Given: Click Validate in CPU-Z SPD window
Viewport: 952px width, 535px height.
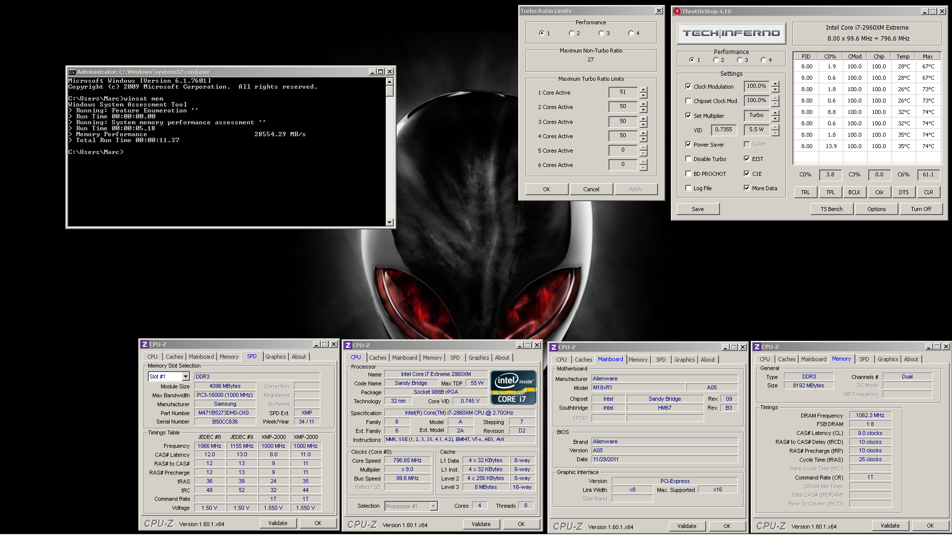Looking at the screenshot, I should pyautogui.click(x=278, y=523).
